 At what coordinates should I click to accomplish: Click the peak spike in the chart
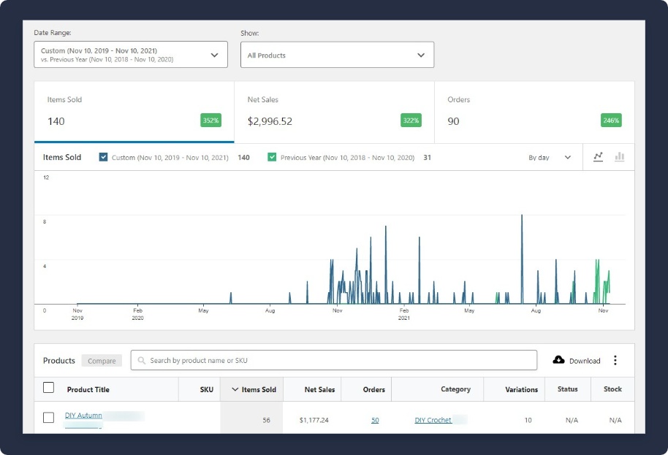pyautogui.click(x=521, y=216)
